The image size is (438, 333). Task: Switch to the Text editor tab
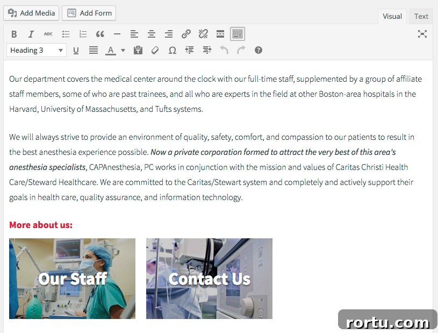click(421, 17)
